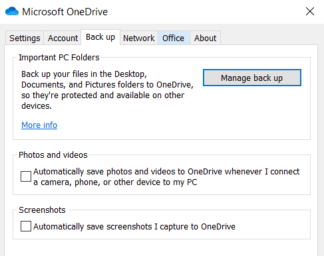Select the Back up tab
Screen dimensions: 324x256
click(x=100, y=37)
